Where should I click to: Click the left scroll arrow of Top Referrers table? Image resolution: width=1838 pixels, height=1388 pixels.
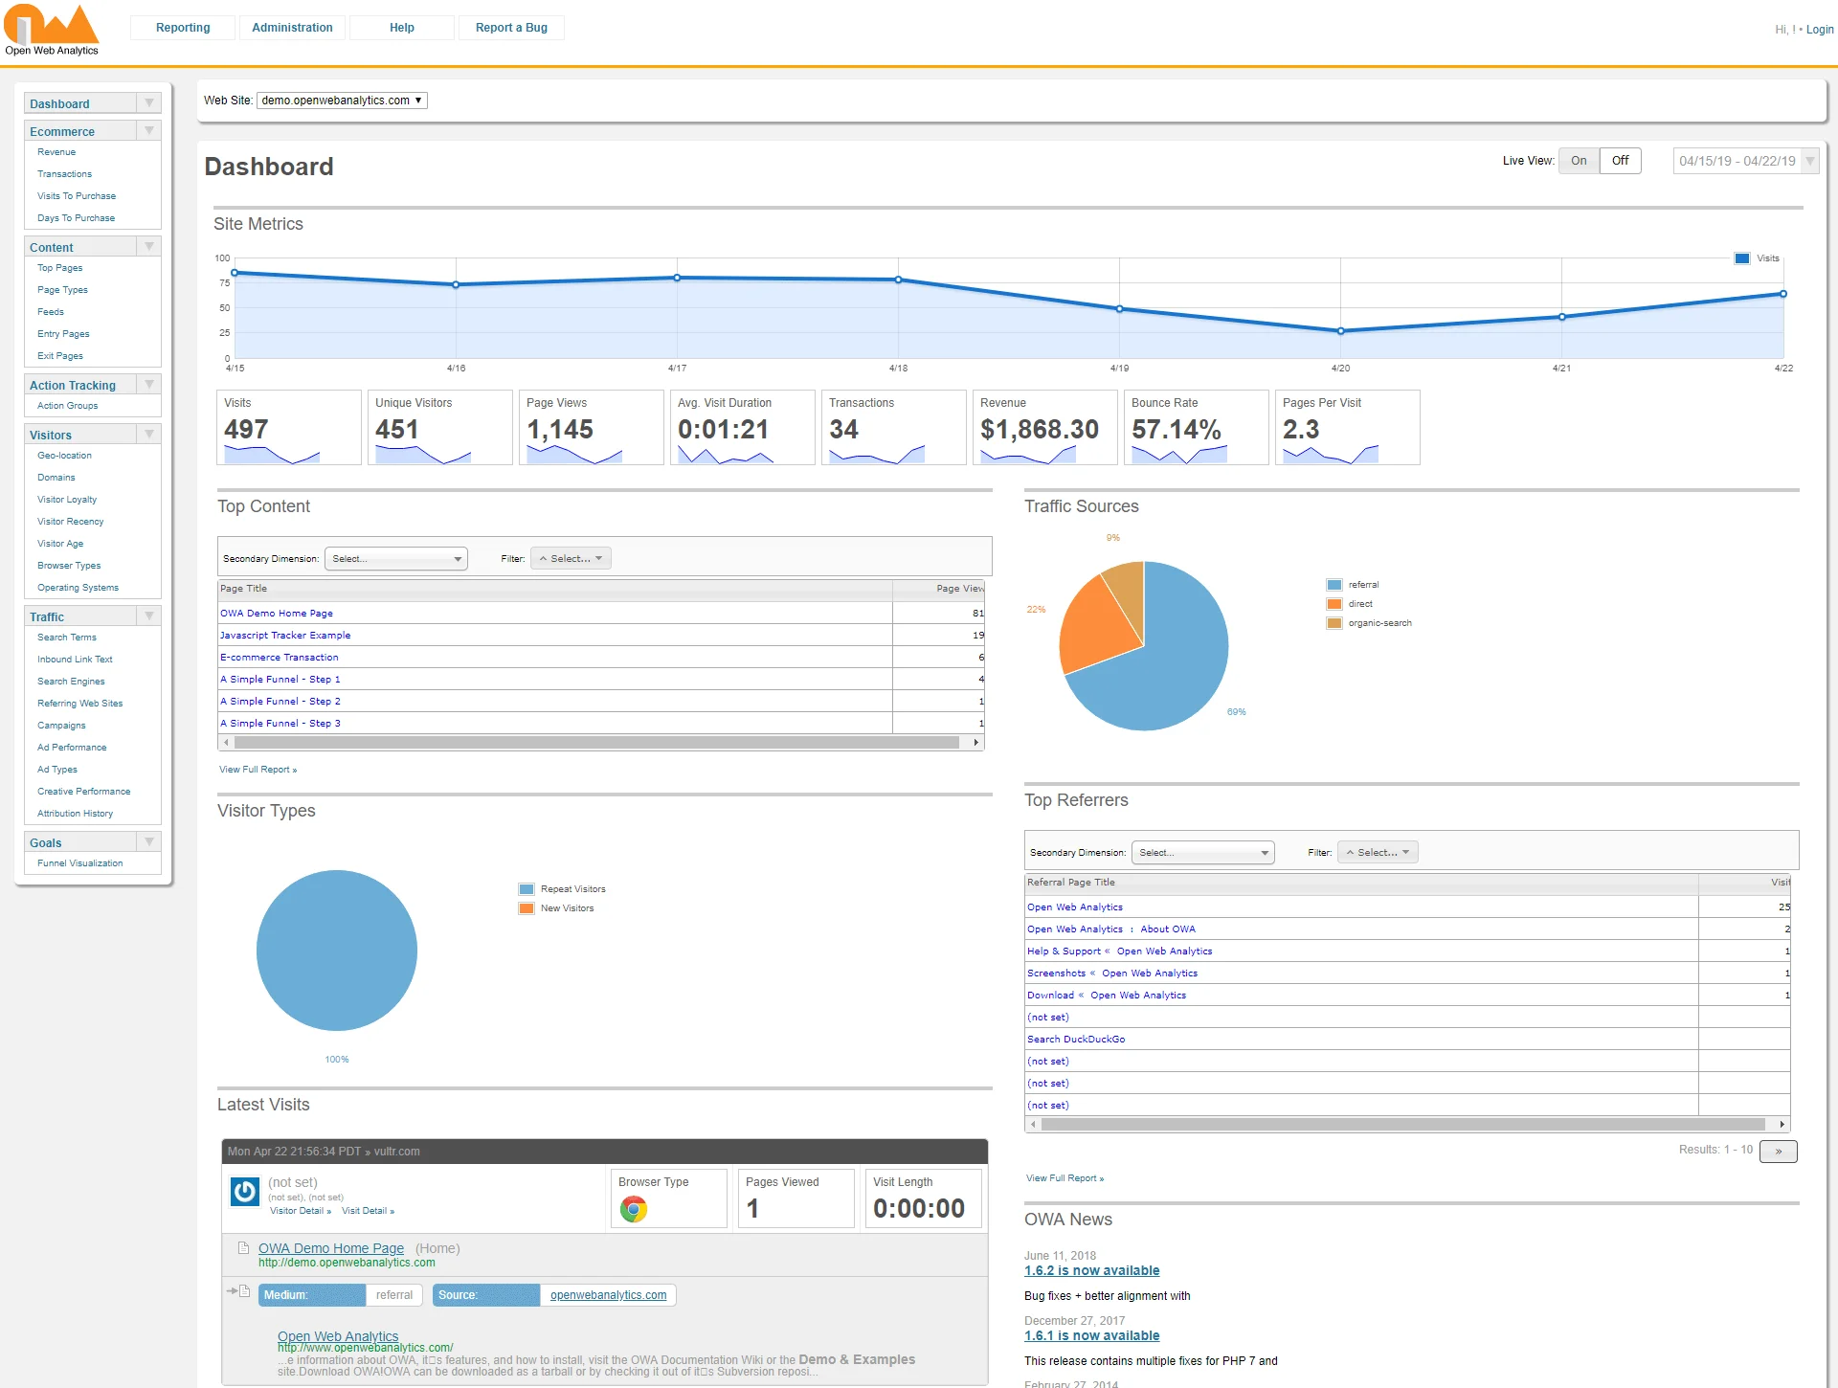click(1033, 1125)
